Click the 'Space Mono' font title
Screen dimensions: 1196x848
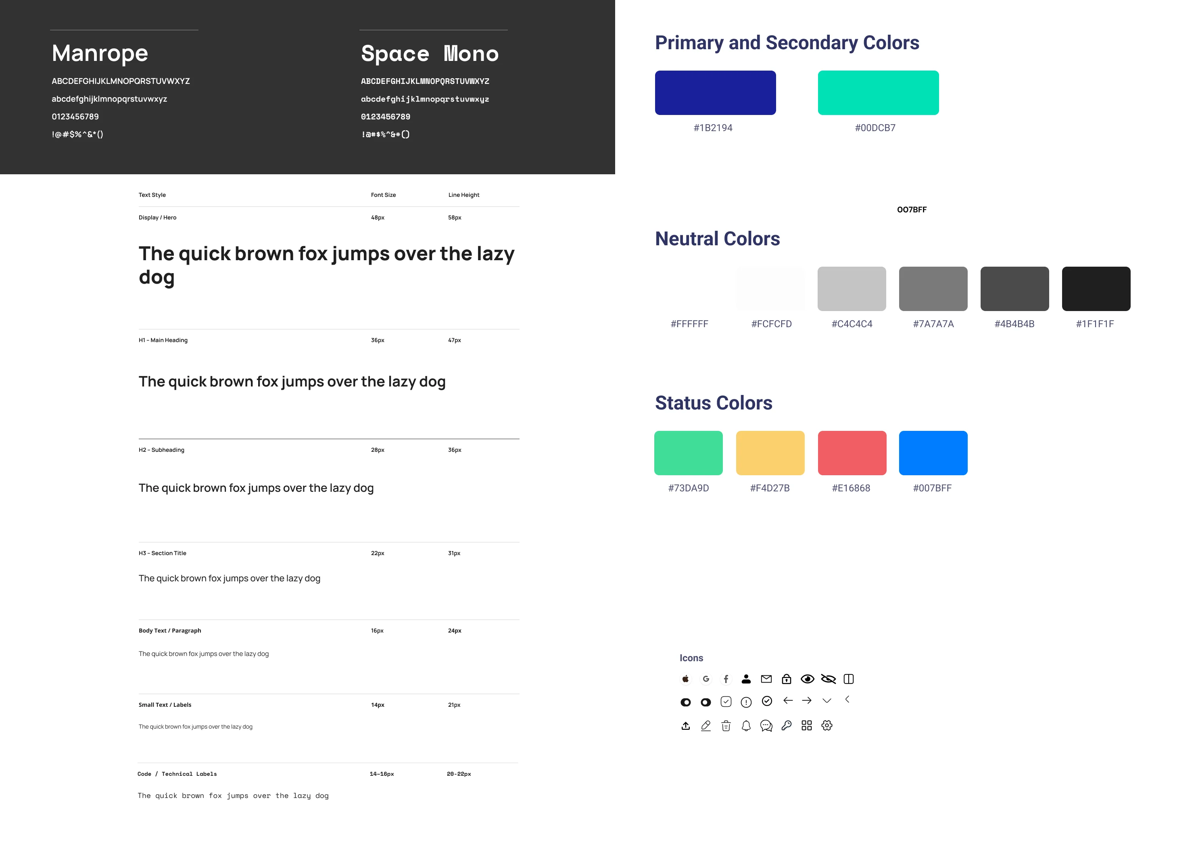430,54
